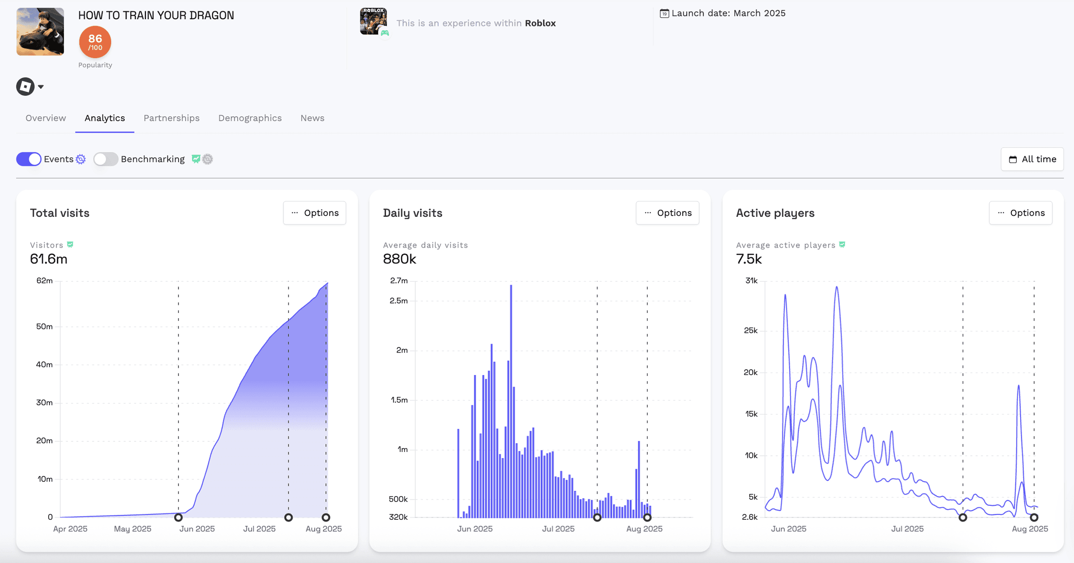
Task: Open the Options menu on Active players
Action: 1021,213
